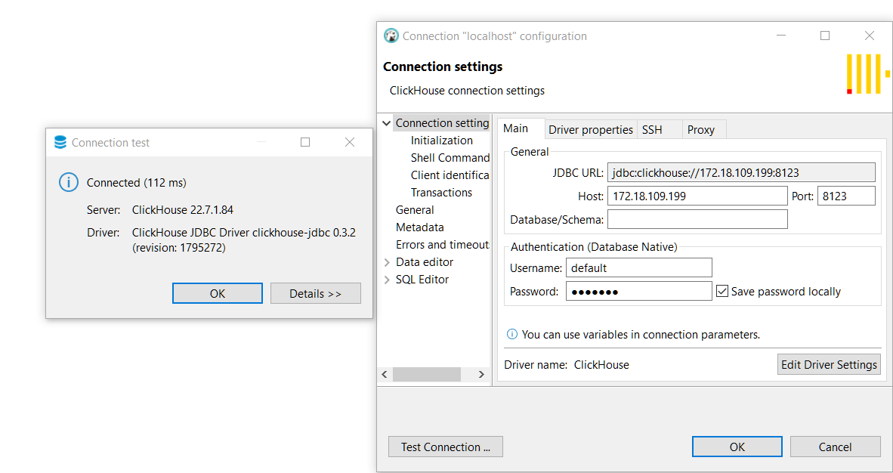Open the Driver properties tab
Screen dimensions: 893x473
click(591, 130)
